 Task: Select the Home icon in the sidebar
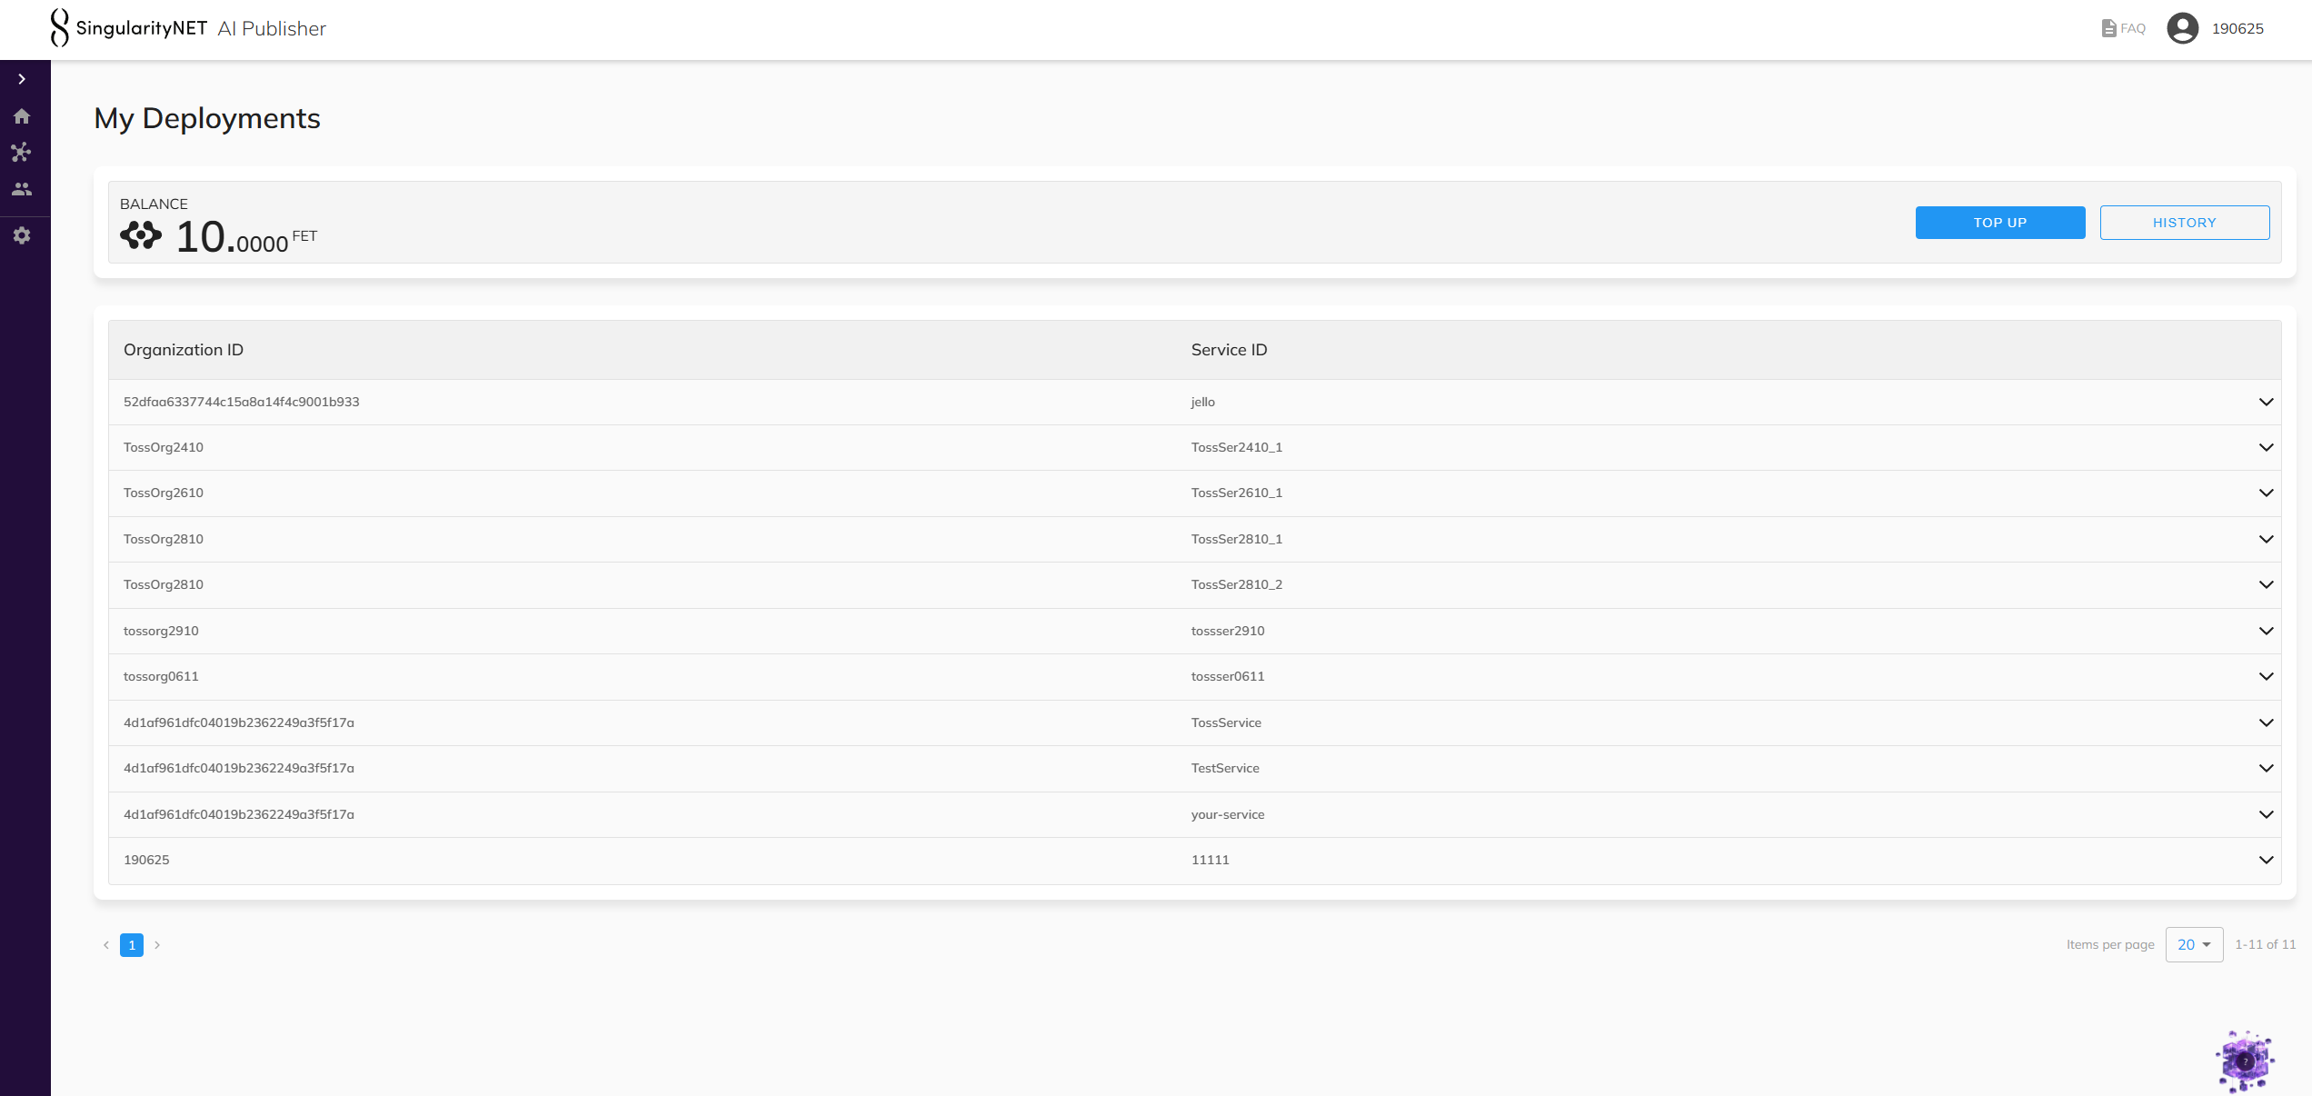(x=23, y=116)
